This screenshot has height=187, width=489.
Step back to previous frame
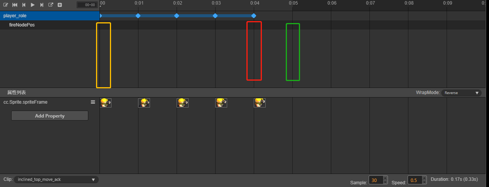coord(24,5)
